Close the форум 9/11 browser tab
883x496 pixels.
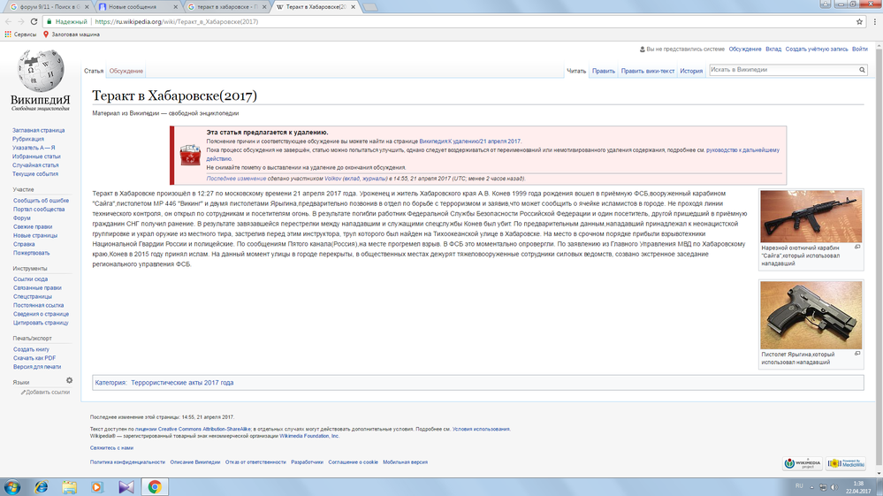tap(87, 7)
